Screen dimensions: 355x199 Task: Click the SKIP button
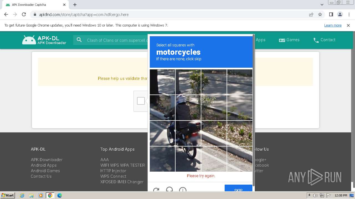click(239, 188)
